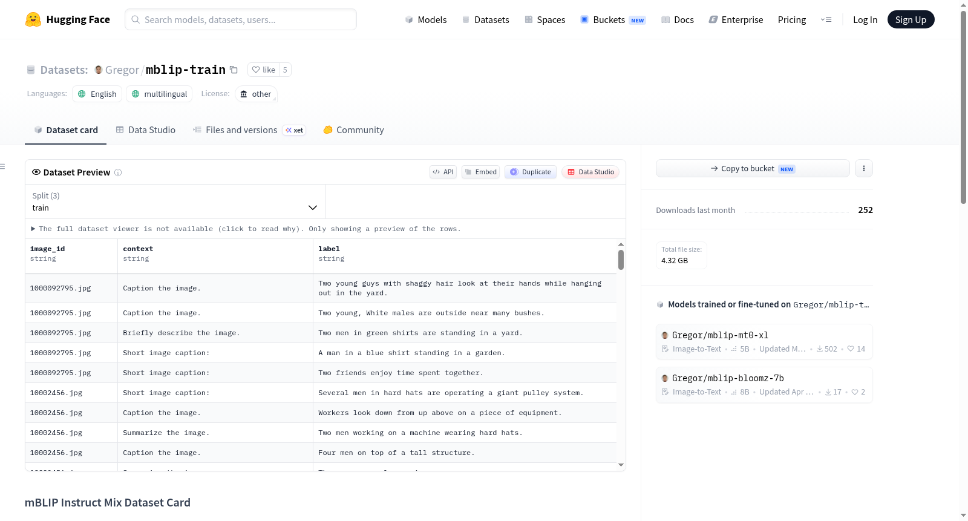The image size is (968, 521).
Task: Click the like count 5
Action: point(285,70)
